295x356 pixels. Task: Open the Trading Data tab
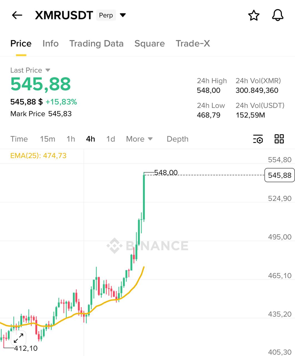[96, 43]
